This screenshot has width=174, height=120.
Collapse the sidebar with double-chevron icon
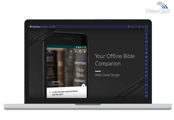click(146, 27)
